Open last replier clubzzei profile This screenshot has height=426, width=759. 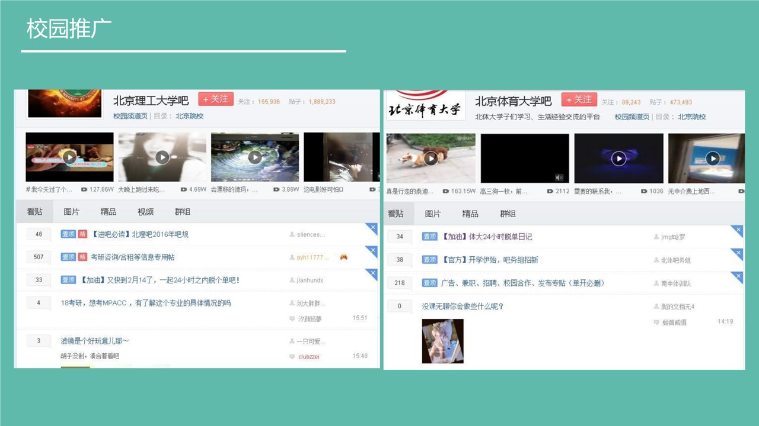pos(308,356)
